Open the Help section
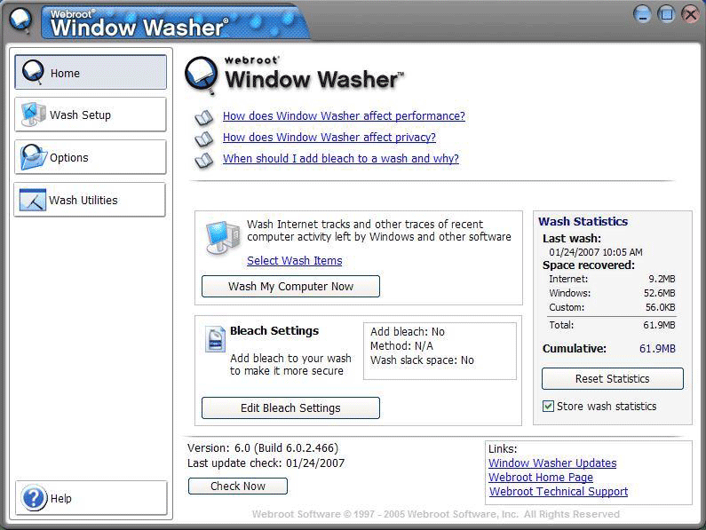This screenshot has width=706, height=530. [91, 498]
